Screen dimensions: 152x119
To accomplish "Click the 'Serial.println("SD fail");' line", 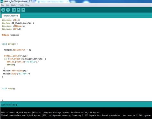I will (22, 62).
